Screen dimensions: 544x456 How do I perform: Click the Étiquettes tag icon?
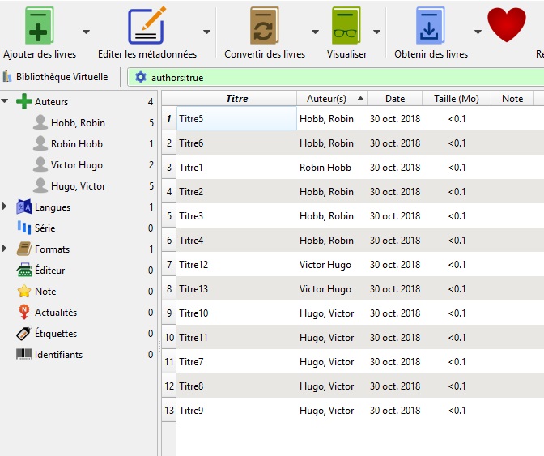tap(23, 334)
